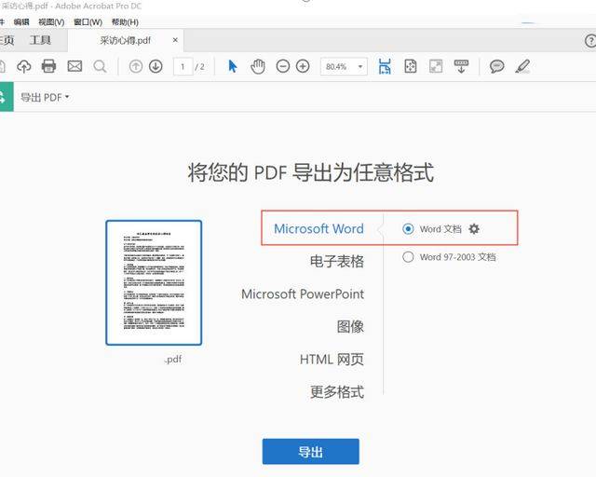Go to previous page arrow icon
596x477 pixels.
[x=136, y=66]
